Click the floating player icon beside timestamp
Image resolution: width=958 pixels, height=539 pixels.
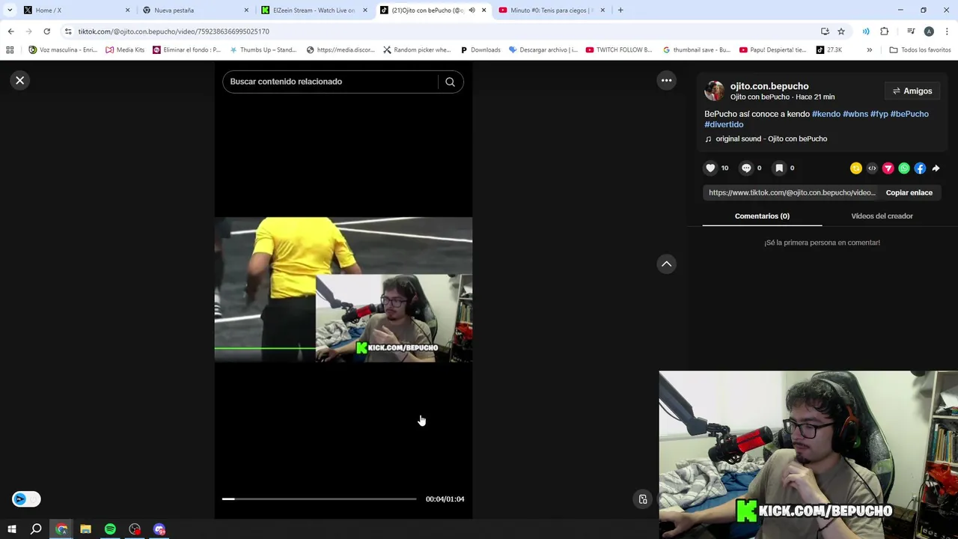tap(643, 499)
